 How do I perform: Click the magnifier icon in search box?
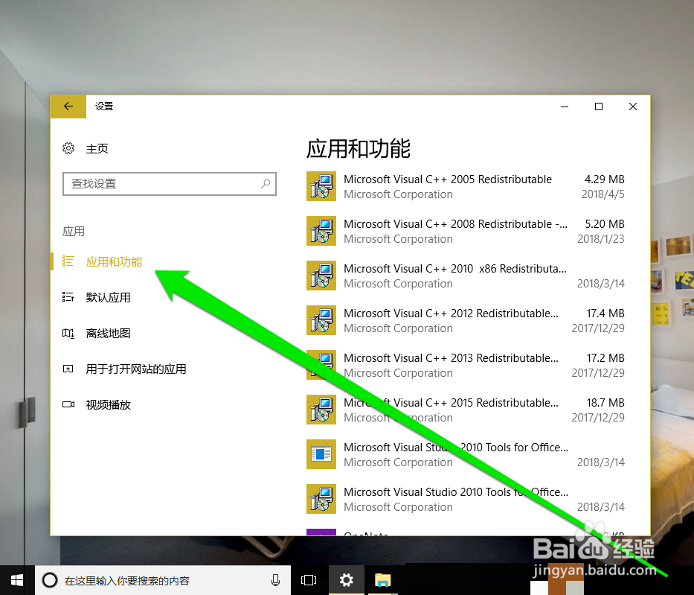click(x=266, y=184)
